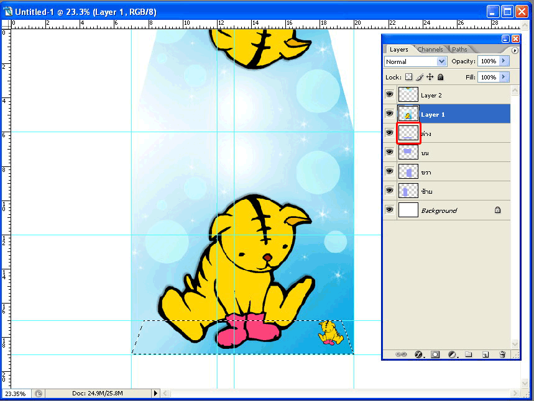The image size is (534, 401).
Task: Open the Opacity slider arrow
Action: click(x=504, y=61)
